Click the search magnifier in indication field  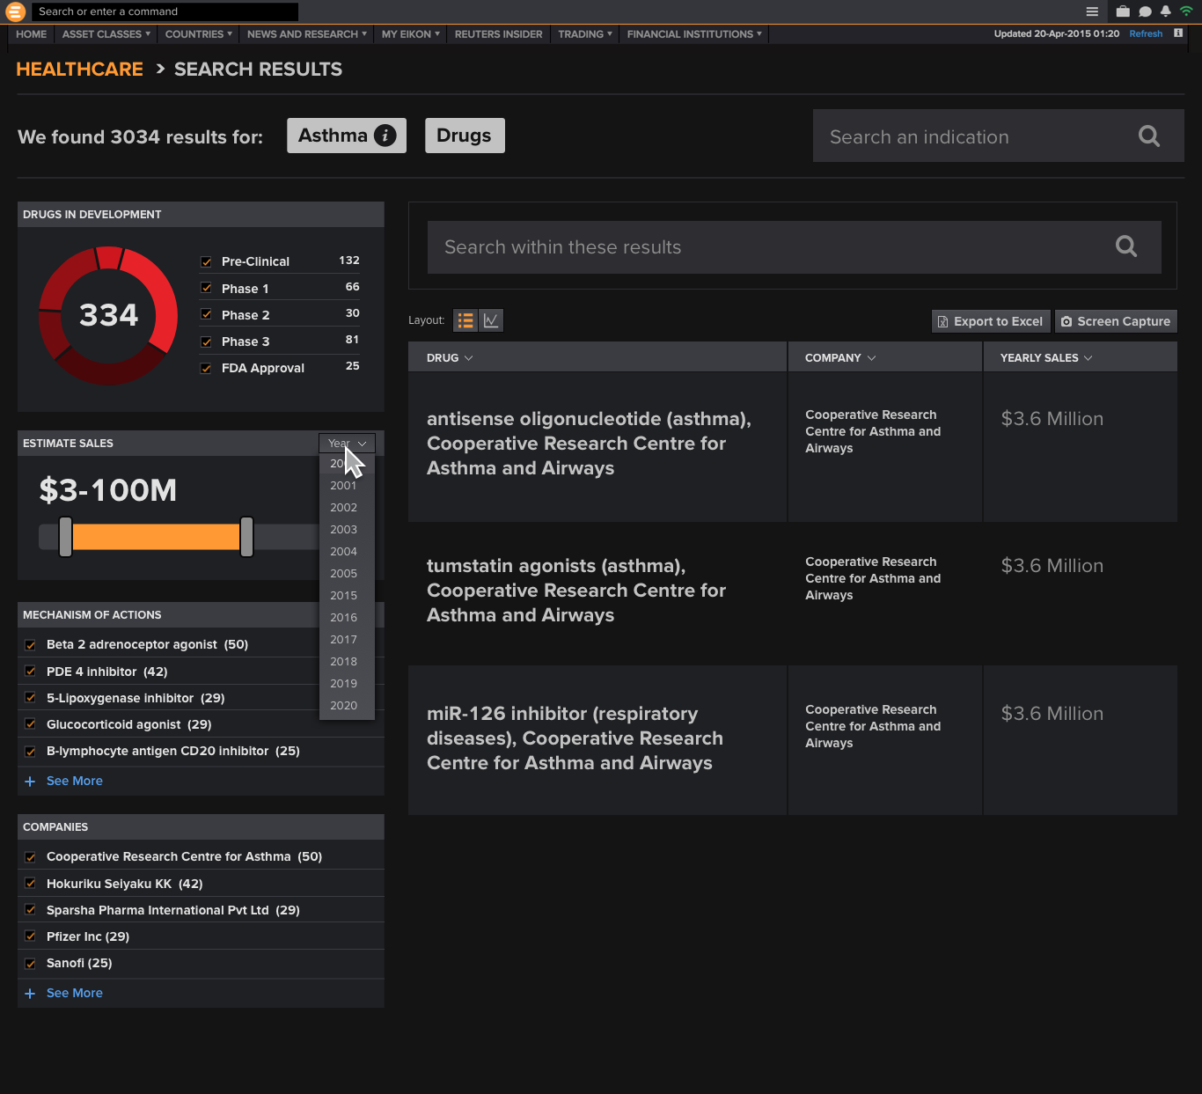[1148, 136]
